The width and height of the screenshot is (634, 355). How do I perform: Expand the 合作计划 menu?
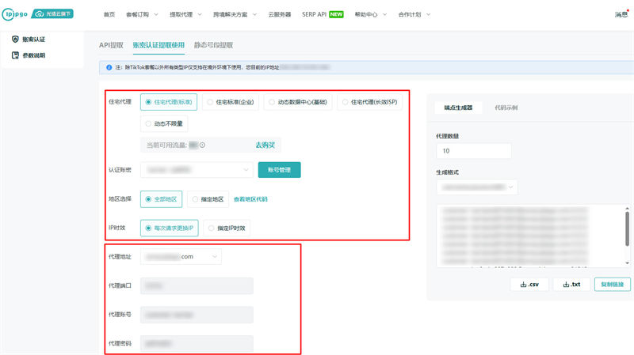click(x=414, y=14)
